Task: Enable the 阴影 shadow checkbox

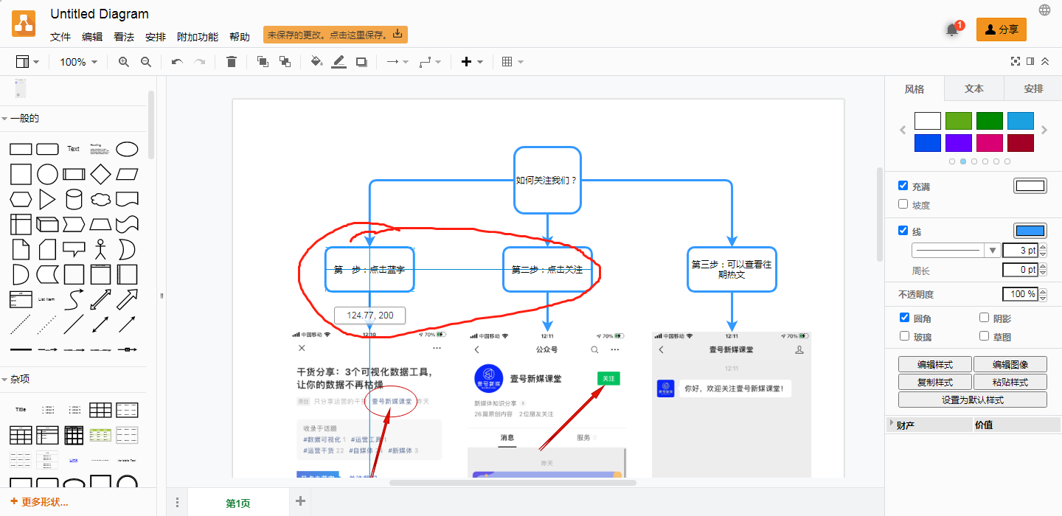Action: [984, 318]
